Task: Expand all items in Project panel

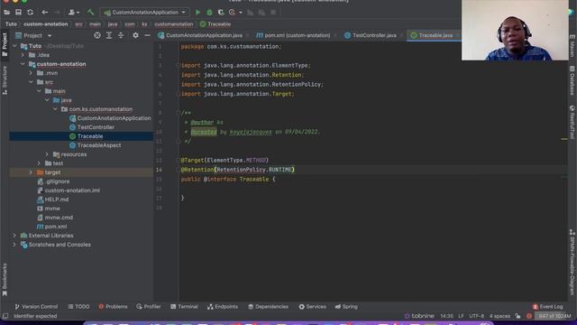Action: pyautogui.click(x=109, y=35)
